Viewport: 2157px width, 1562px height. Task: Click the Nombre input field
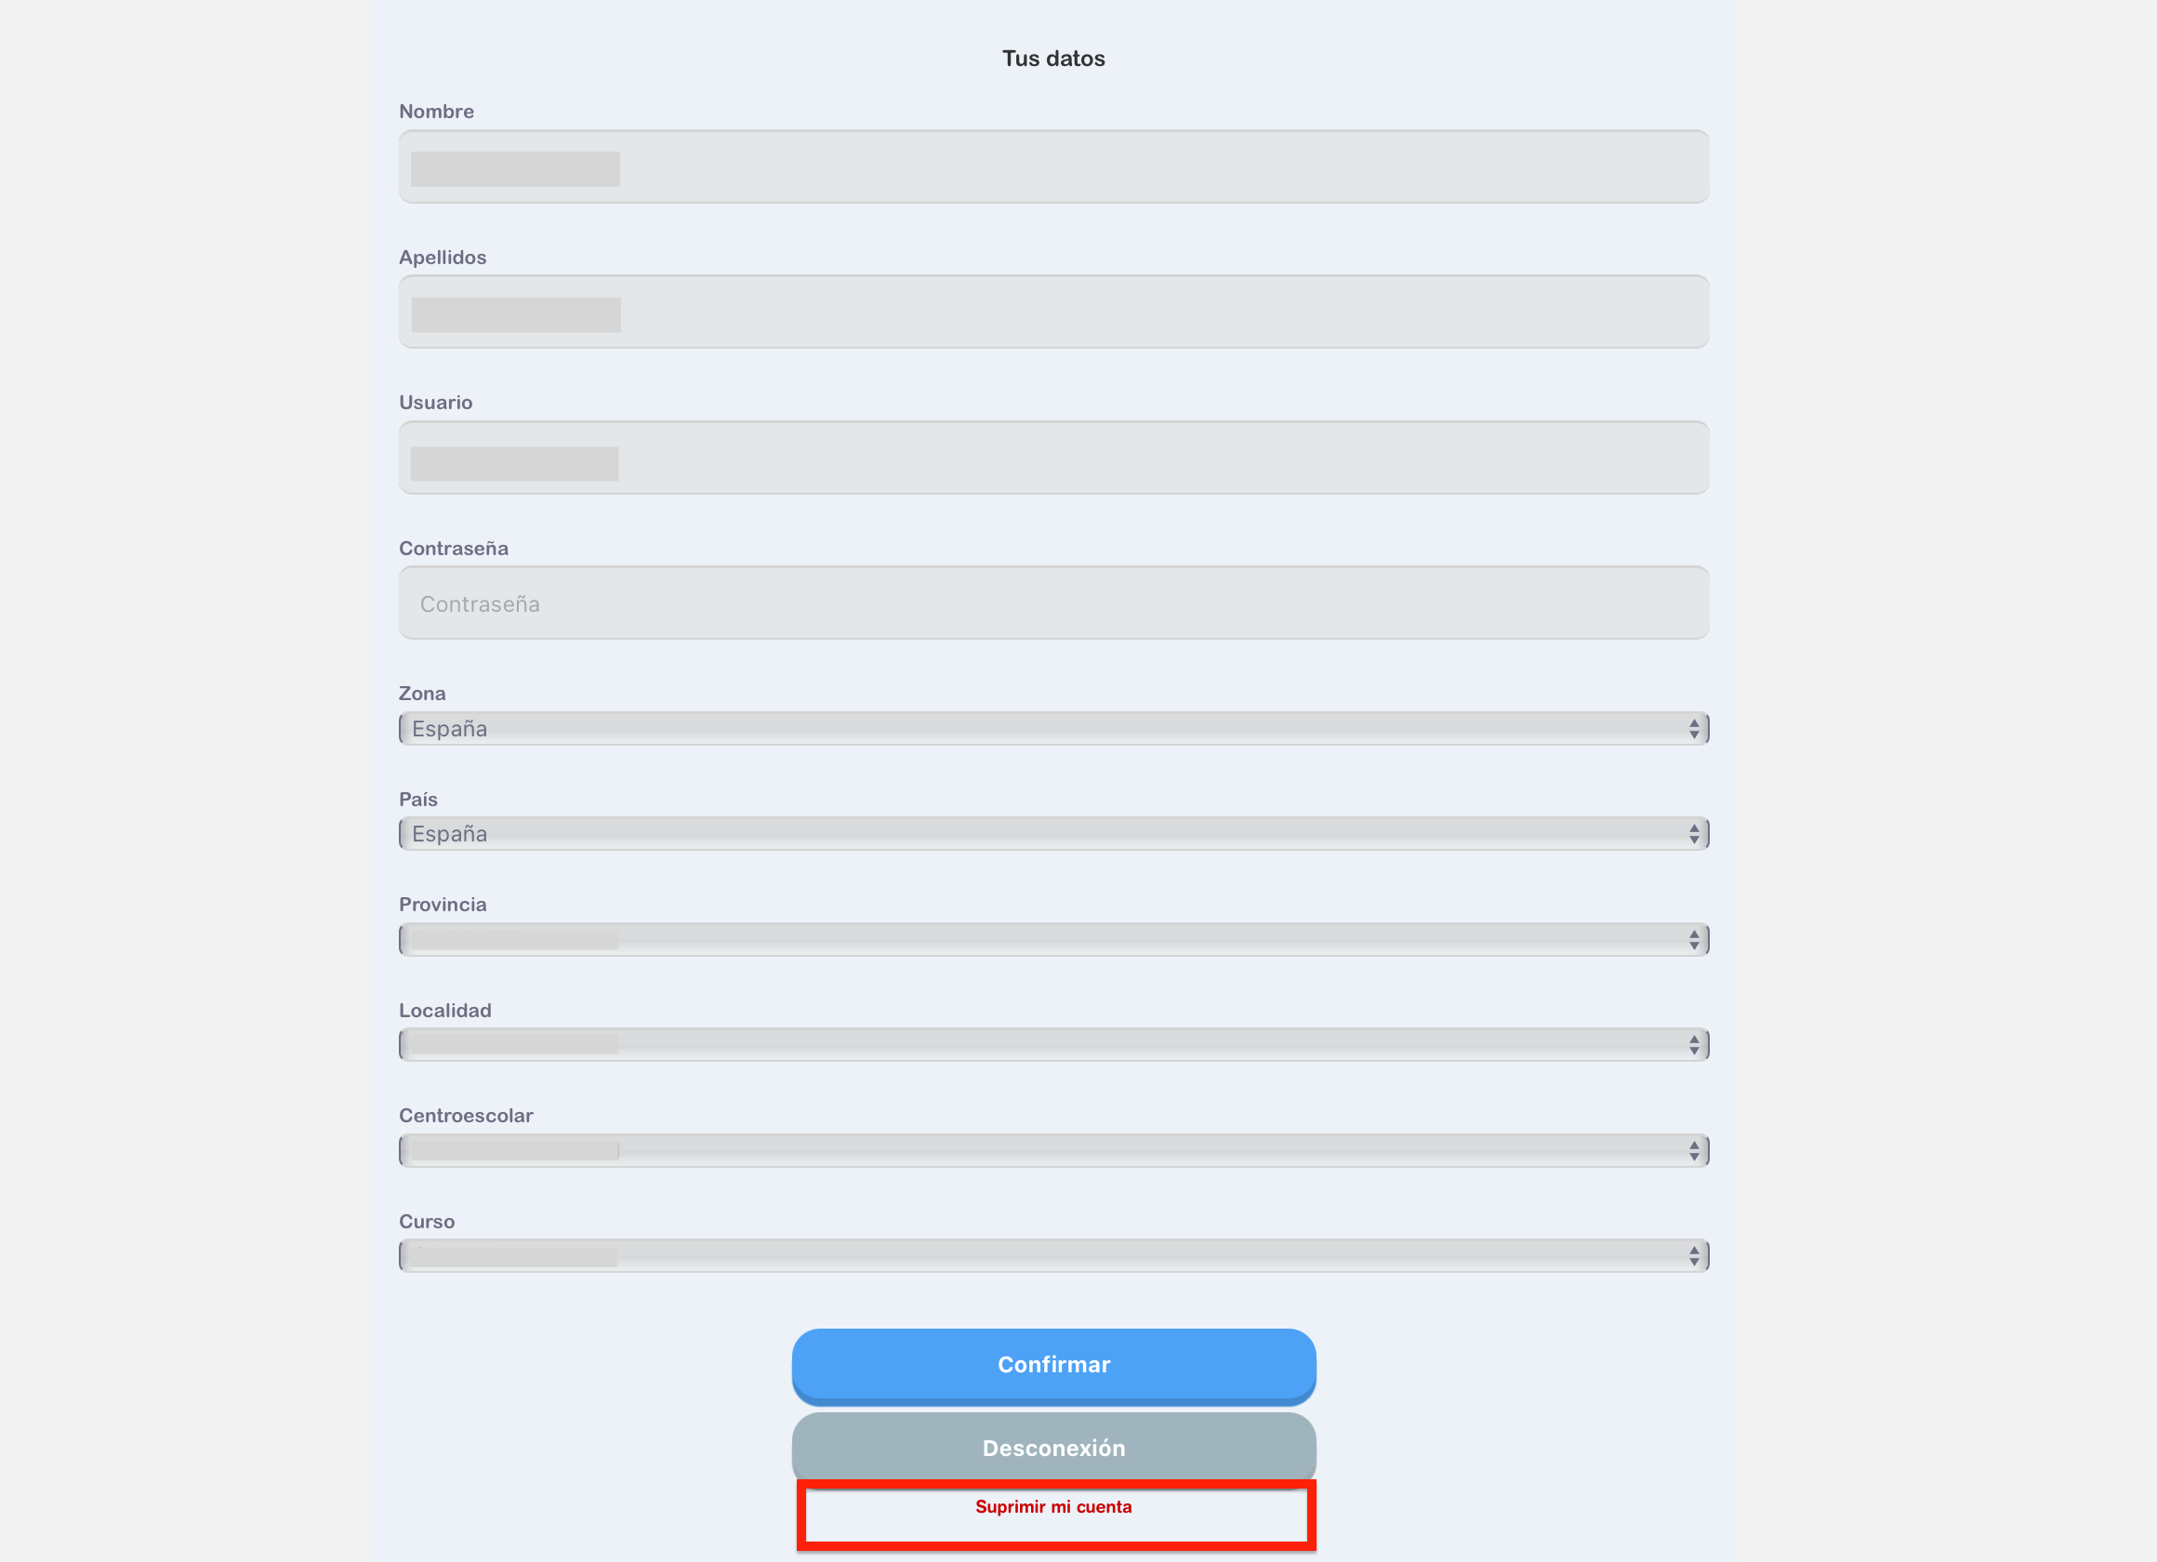click(1052, 167)
